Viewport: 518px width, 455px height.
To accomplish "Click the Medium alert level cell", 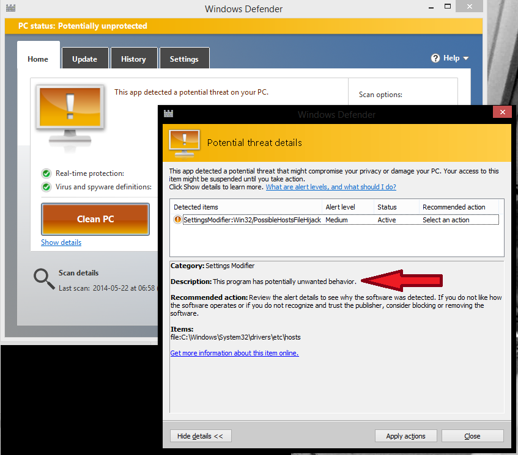I will click(336, 220).
